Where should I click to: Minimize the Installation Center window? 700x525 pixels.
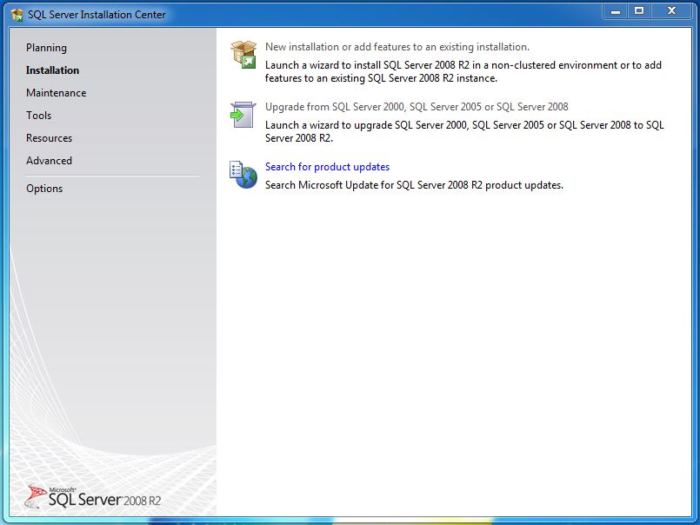tap(616, 10)
